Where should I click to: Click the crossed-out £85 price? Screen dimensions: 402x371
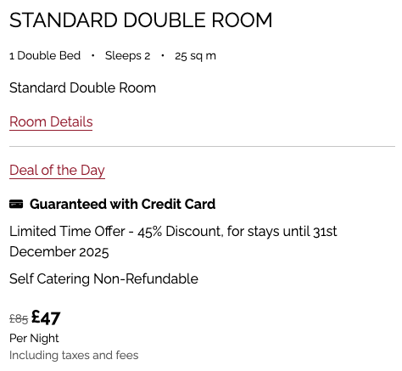point(19,319)
